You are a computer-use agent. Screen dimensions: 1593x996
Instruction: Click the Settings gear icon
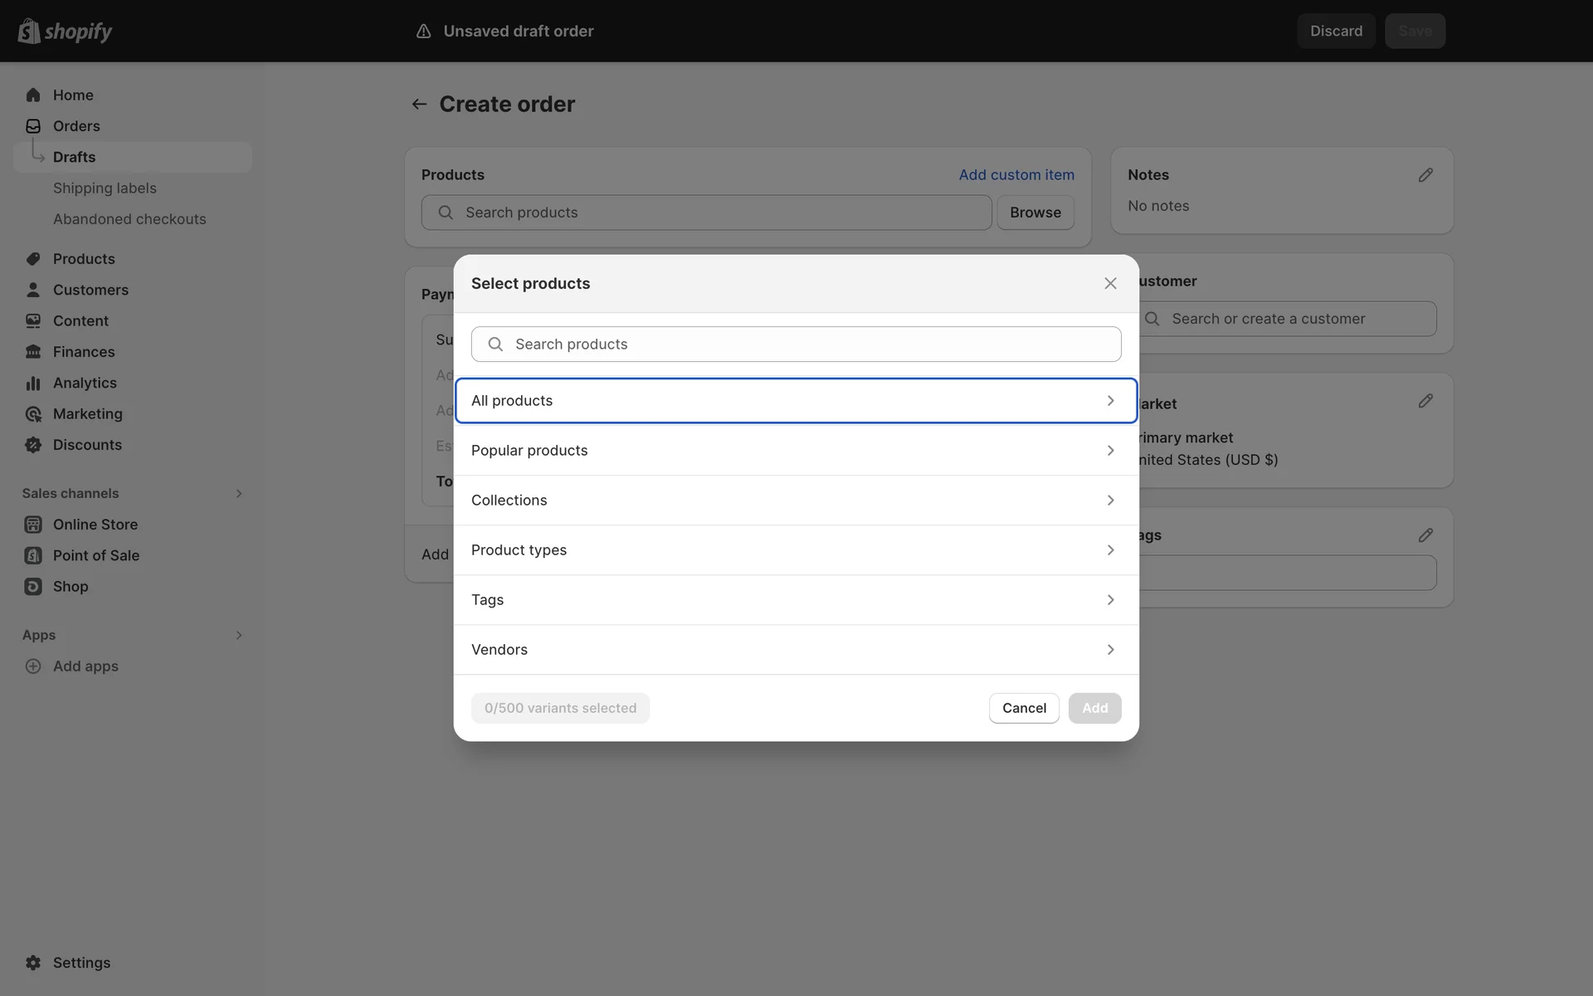coord(33,963)
